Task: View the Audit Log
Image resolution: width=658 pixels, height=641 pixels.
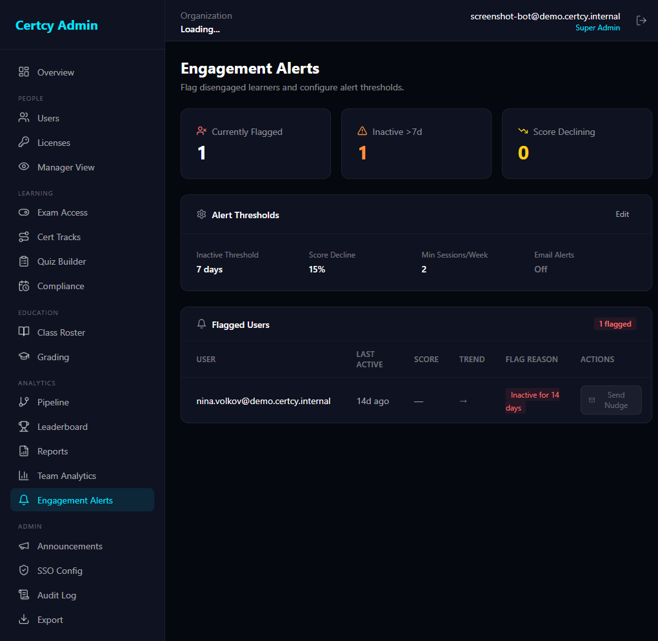Action: click(83, 595)
